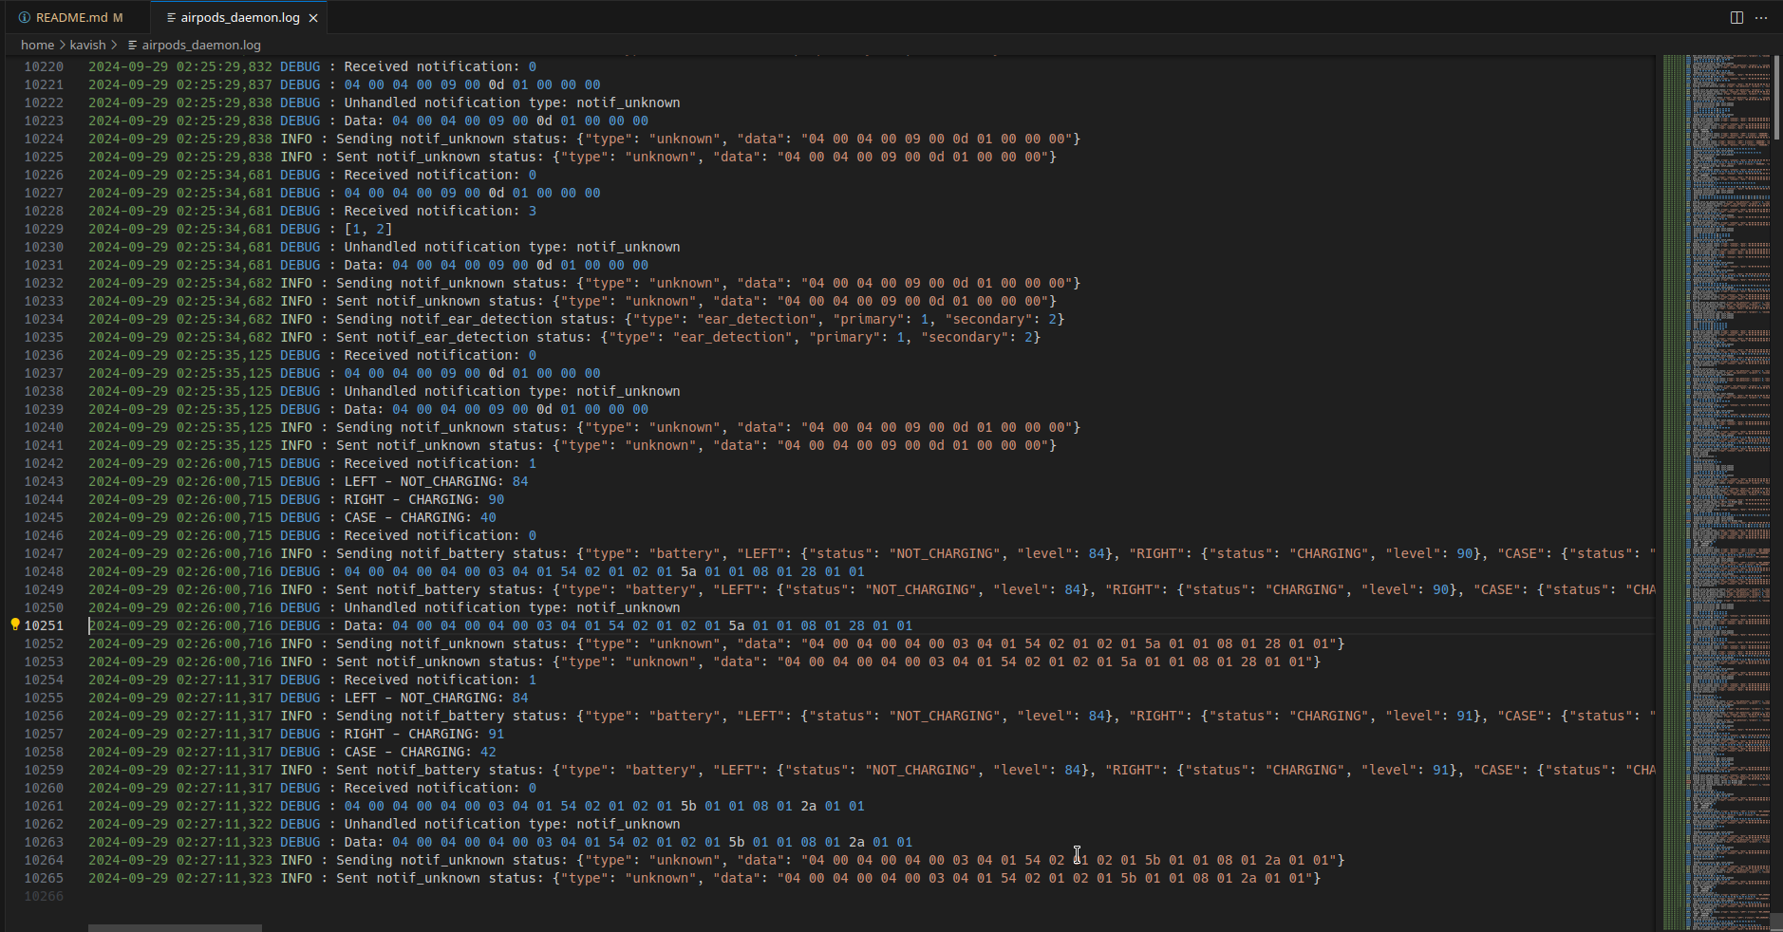Open the home breadcrumb dropdown

point(37,44)
